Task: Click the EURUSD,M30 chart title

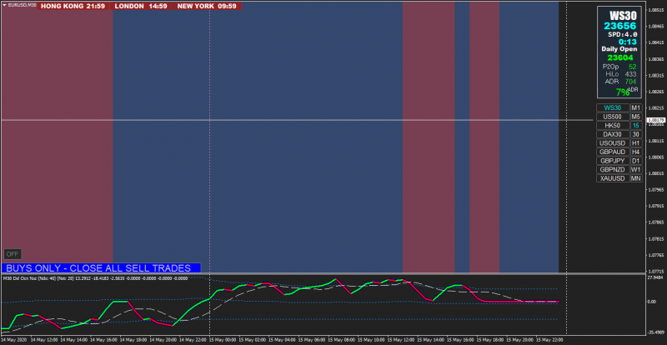Action: pyautogui.click(x=22, y=6)
